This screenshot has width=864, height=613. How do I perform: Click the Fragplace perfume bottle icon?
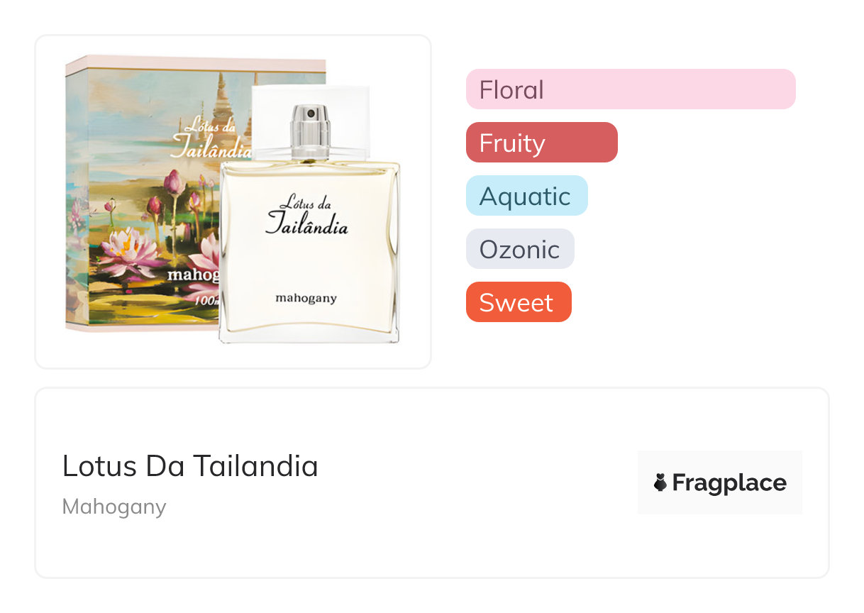660,483
